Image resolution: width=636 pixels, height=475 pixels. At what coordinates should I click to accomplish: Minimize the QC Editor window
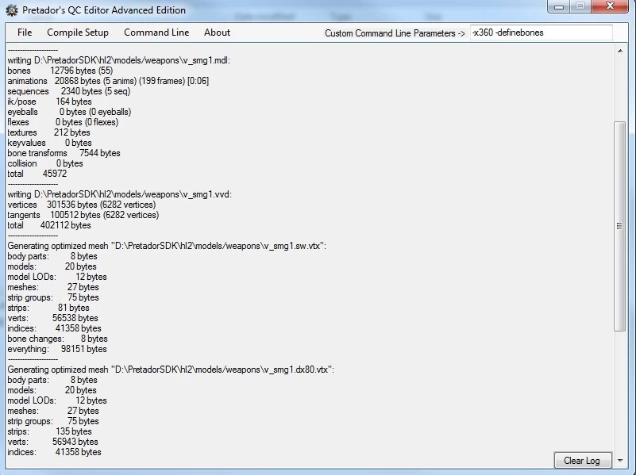point(559,6)
